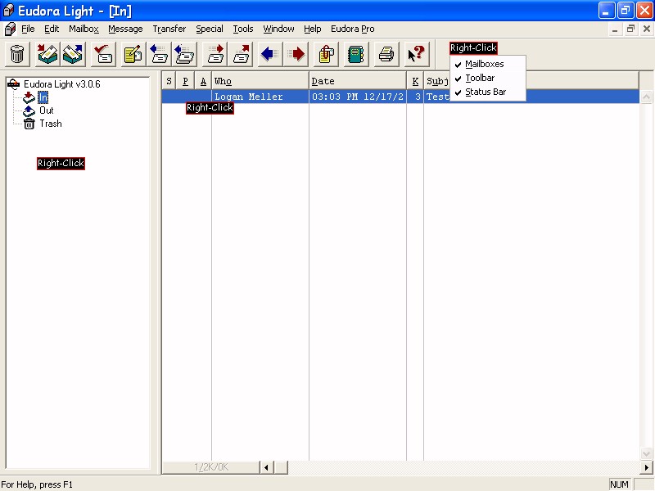Open the In mailbox toolbar icon

pos(47,54)
